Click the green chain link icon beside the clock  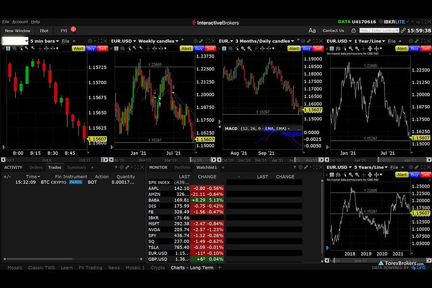tap(403, 31)
